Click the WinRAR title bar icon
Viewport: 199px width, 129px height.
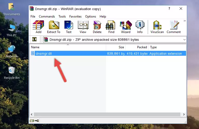tap(32, 9)
